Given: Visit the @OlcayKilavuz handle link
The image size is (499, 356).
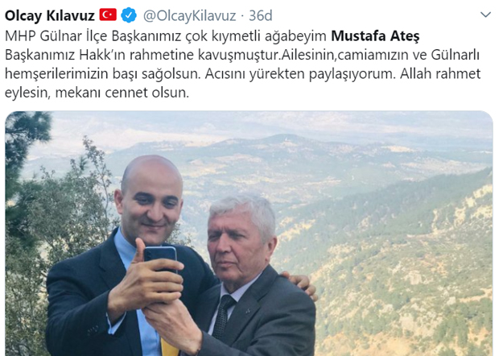Looking at the screenshot, I should pyautogui.click(x=190, y=15).
